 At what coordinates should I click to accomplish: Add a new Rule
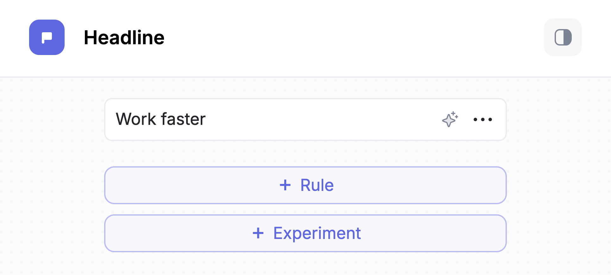click(x=305, y=185)
